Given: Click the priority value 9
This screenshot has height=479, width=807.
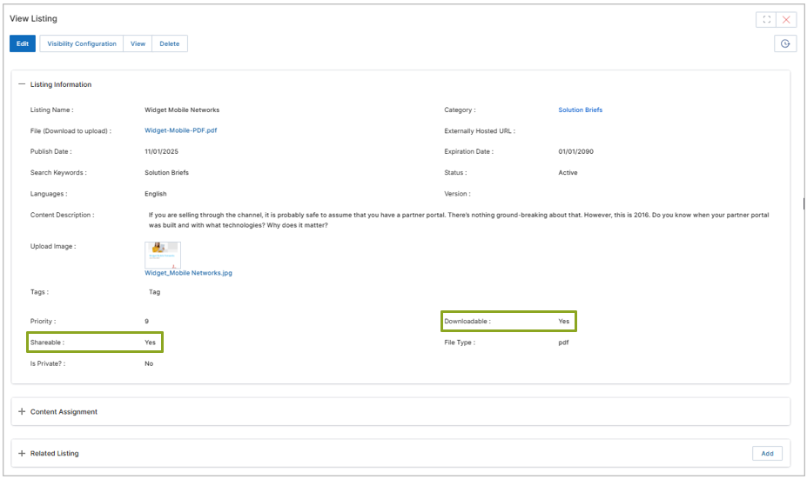Looking at the screenshot, I should click(x=146, y=322).
